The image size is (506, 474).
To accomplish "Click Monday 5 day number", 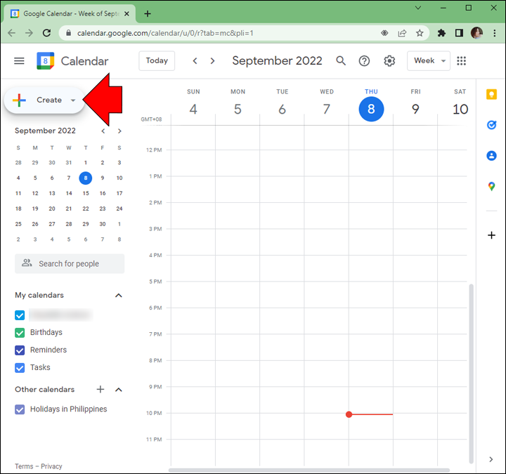I will [x=238, y=110].
